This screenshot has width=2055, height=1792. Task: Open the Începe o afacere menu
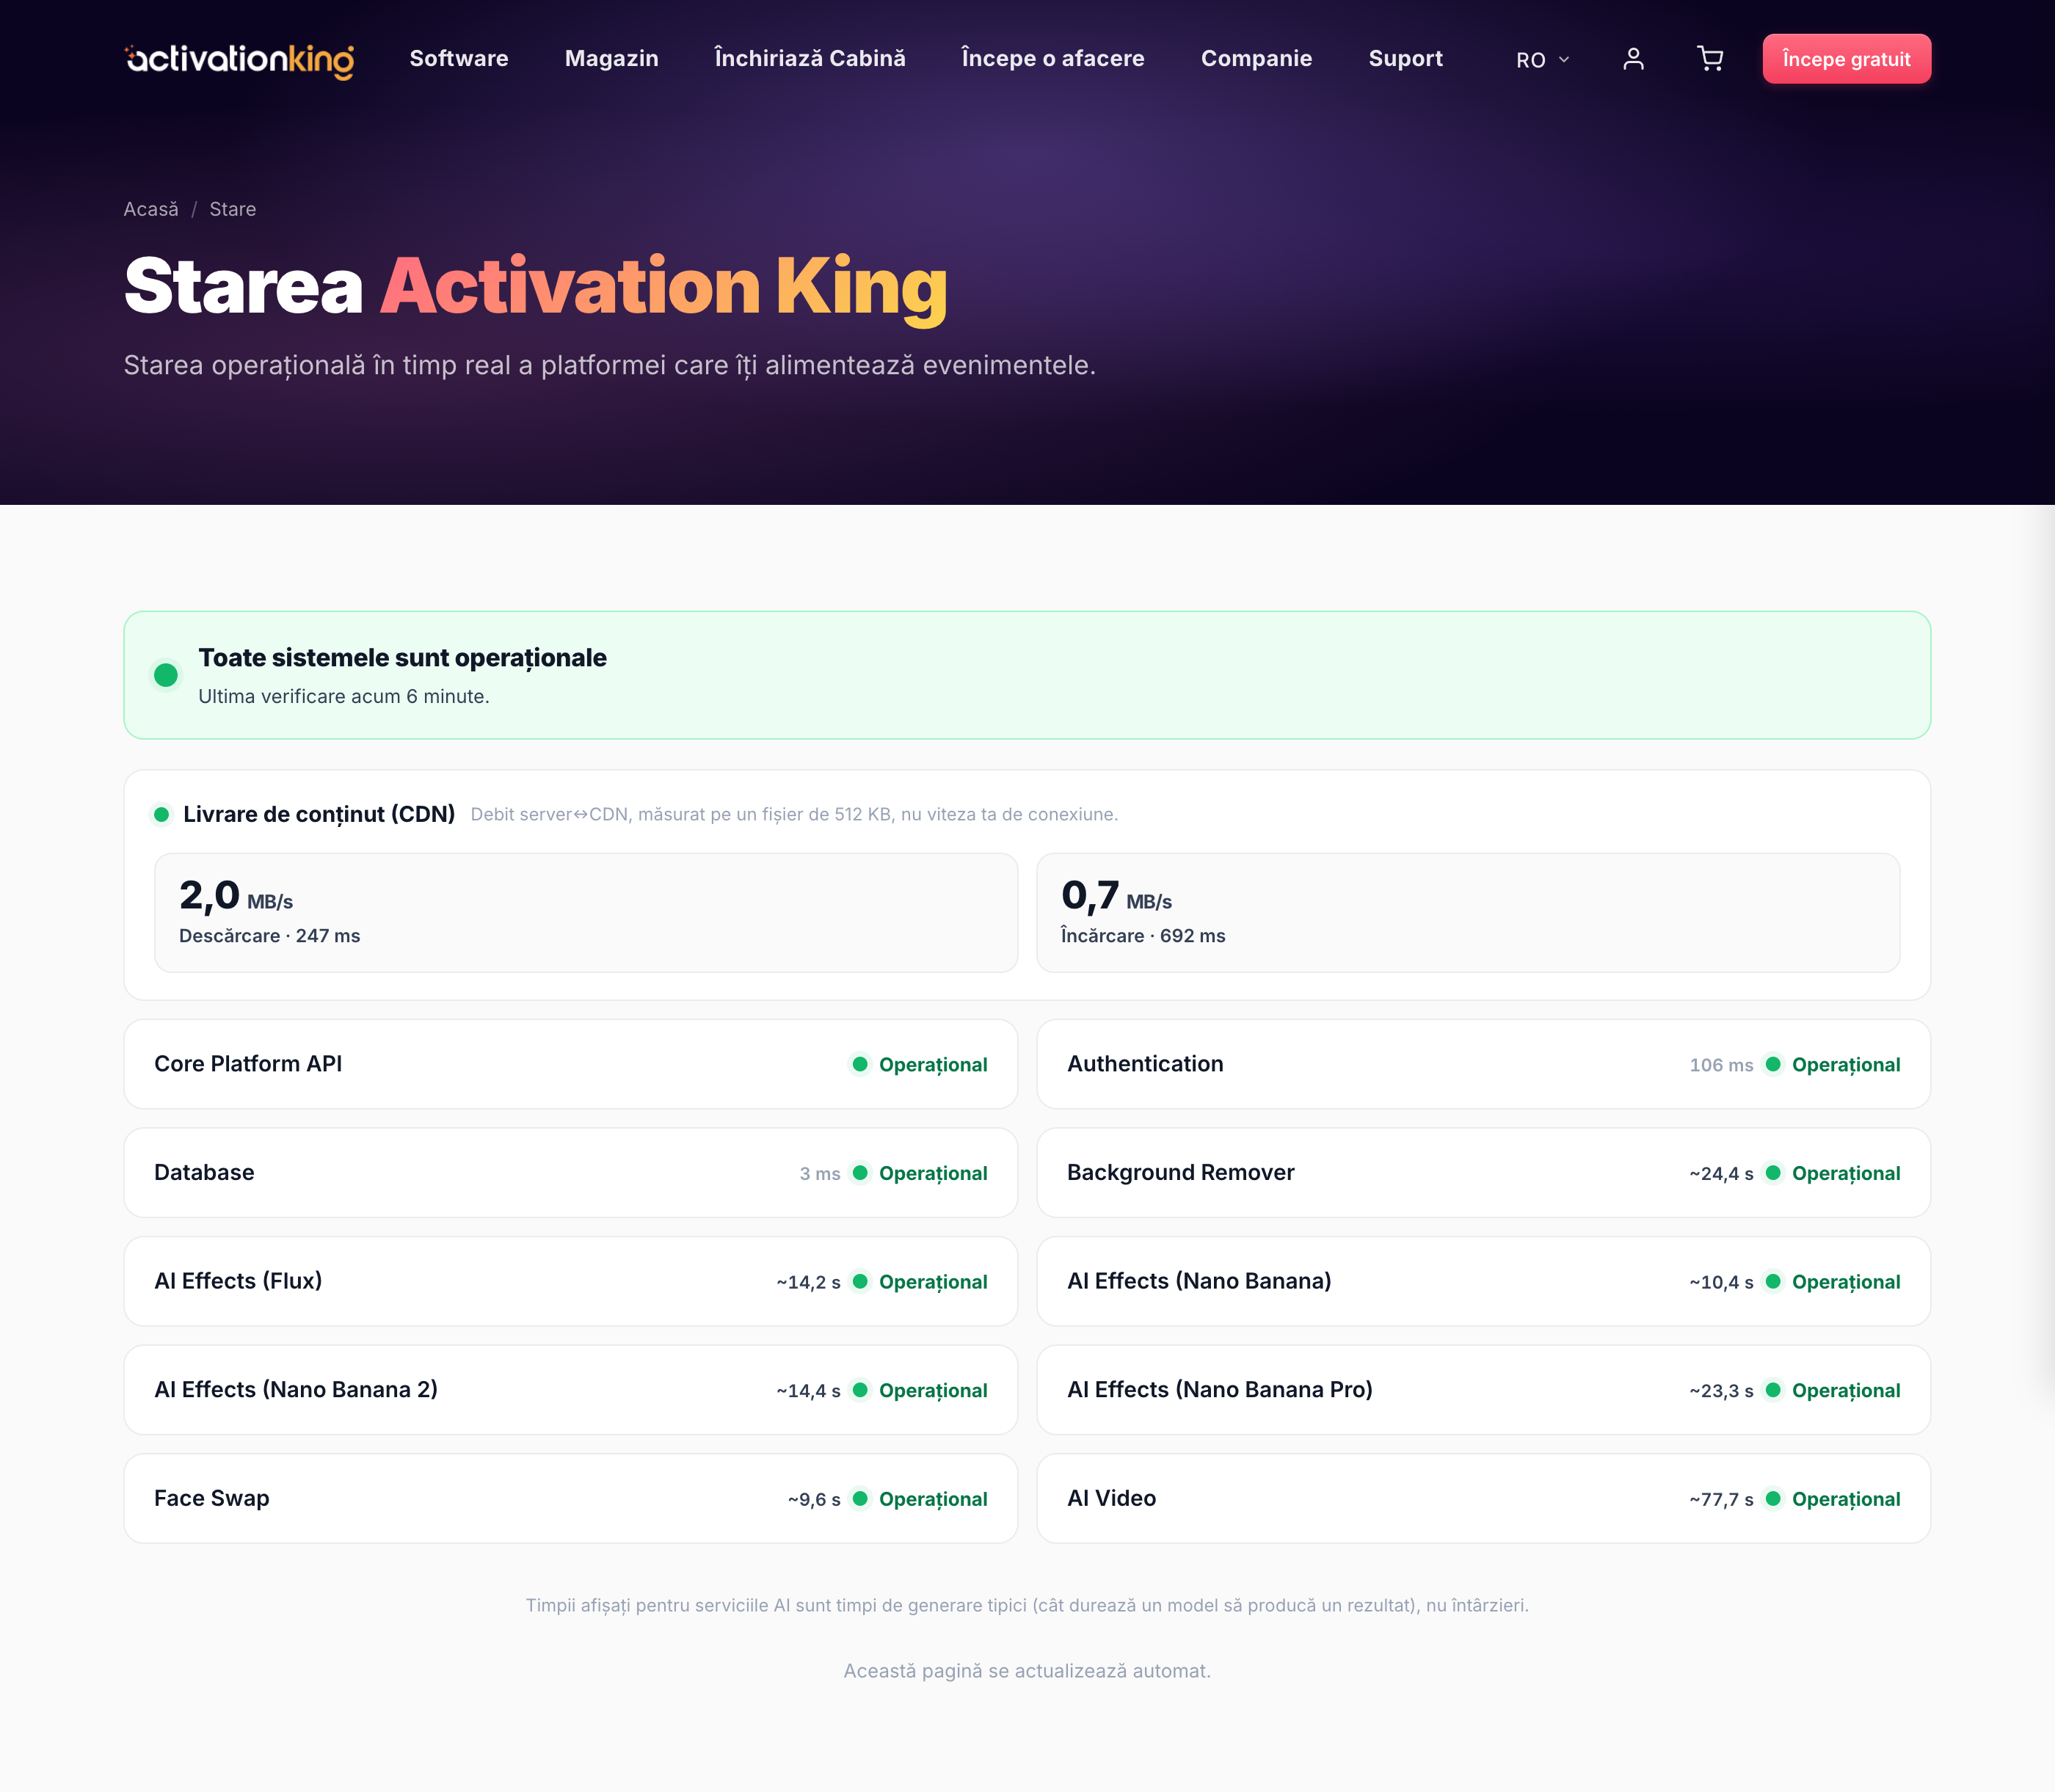click(1053, 58)
